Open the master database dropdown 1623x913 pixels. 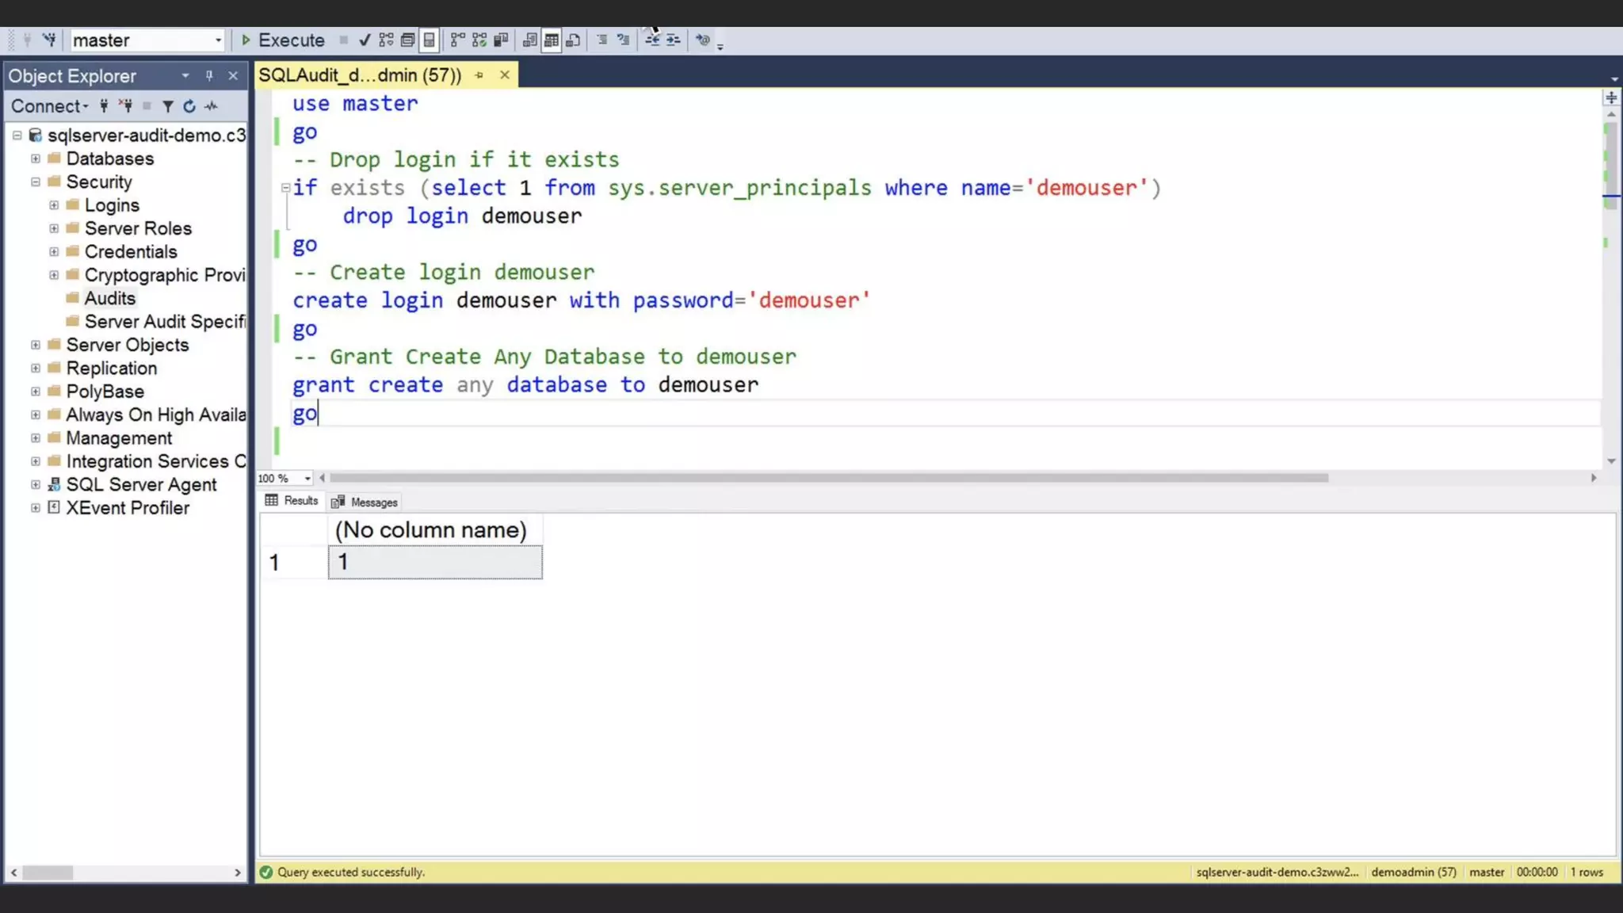click(218, 40)
